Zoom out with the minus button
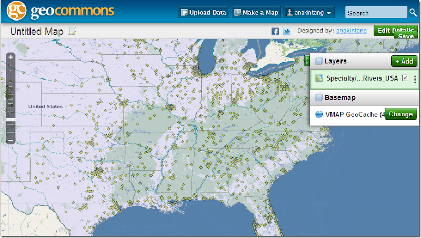The image size is (421, 238). click(11, 140)
